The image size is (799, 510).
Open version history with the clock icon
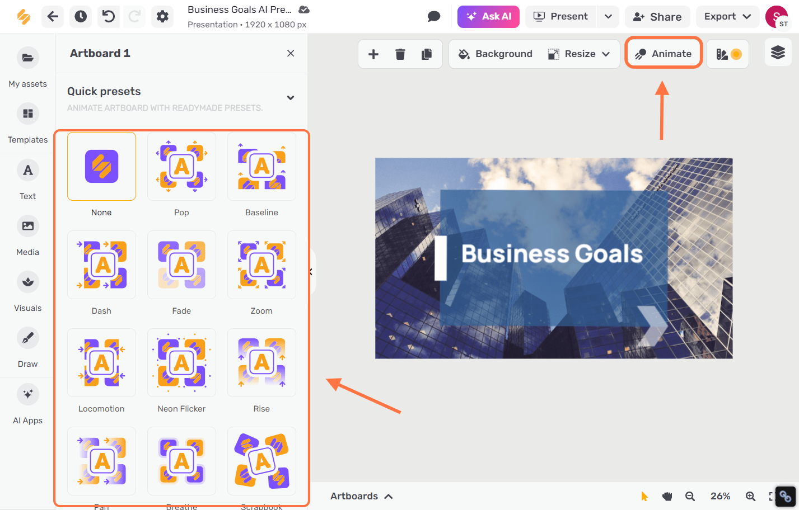(81, 17)
